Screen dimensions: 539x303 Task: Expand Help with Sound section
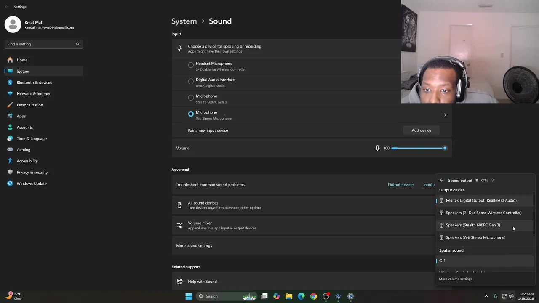312,282
